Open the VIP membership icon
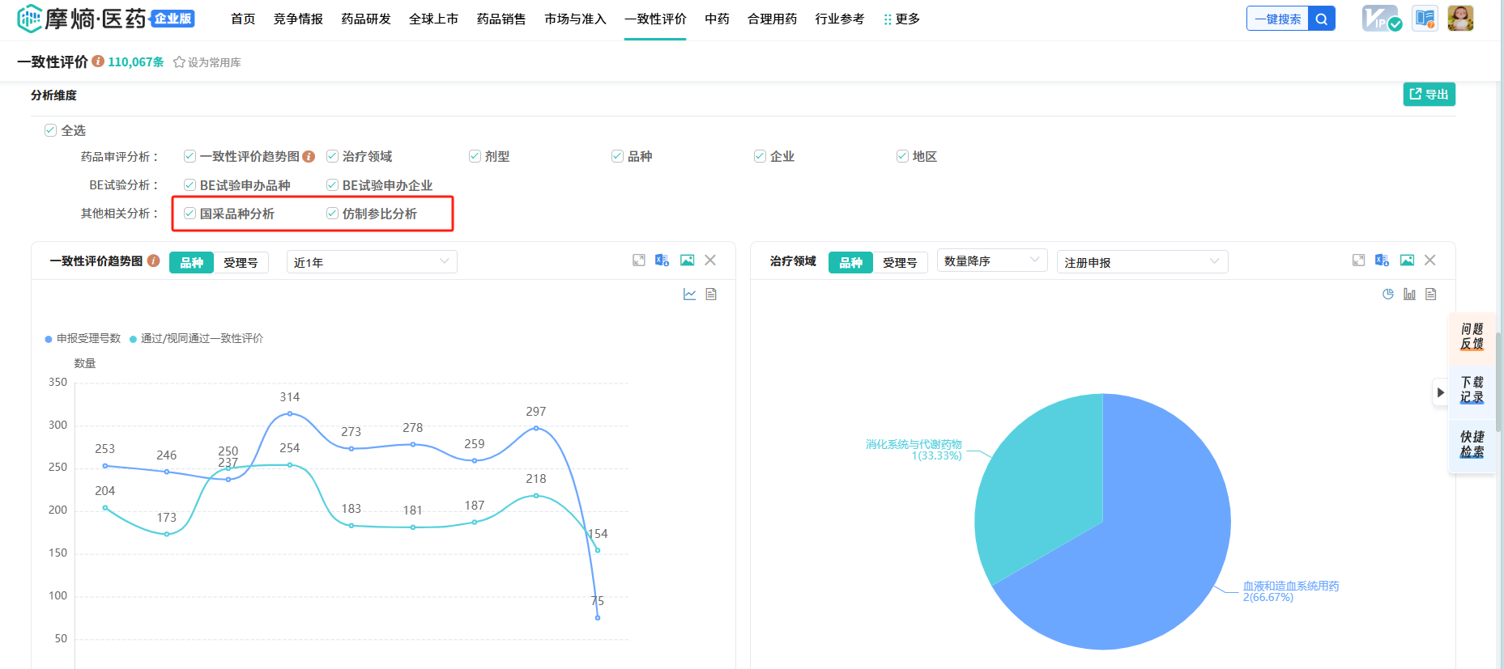1504x669 pixels. [x=1381, y=18]
